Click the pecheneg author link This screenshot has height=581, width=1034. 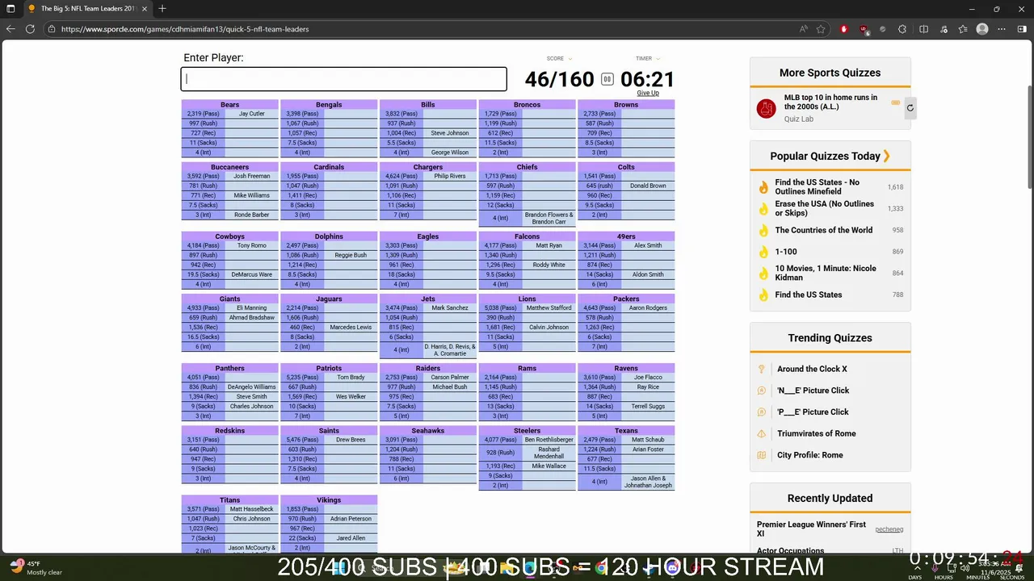pos(889,529)
